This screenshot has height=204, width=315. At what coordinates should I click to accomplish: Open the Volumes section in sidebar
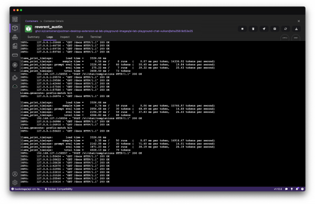coord(15,55)
